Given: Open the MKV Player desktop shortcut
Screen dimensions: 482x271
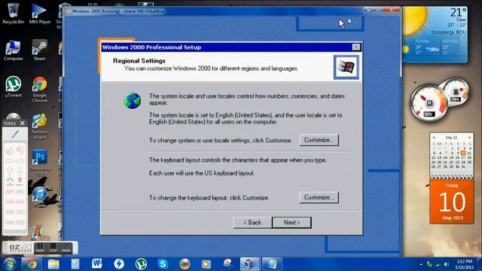Looking at the screenshot, I should [40, 14].
